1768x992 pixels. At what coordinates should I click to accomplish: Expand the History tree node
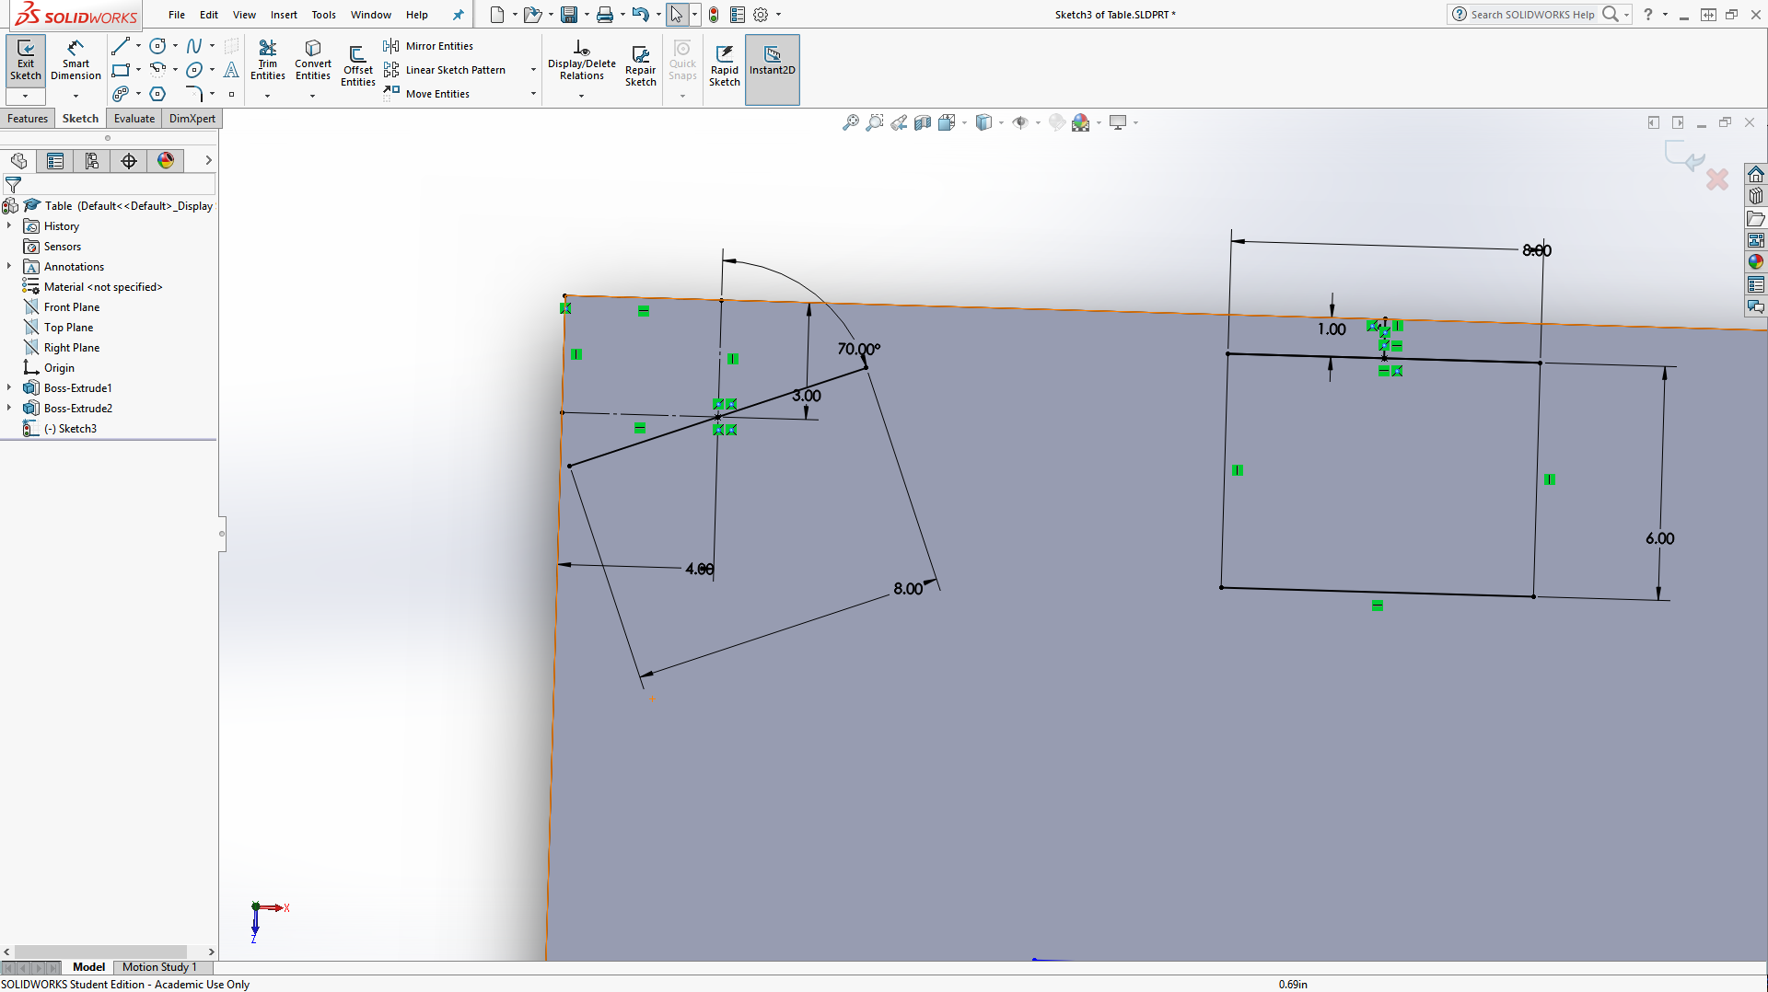click(9, 225)
